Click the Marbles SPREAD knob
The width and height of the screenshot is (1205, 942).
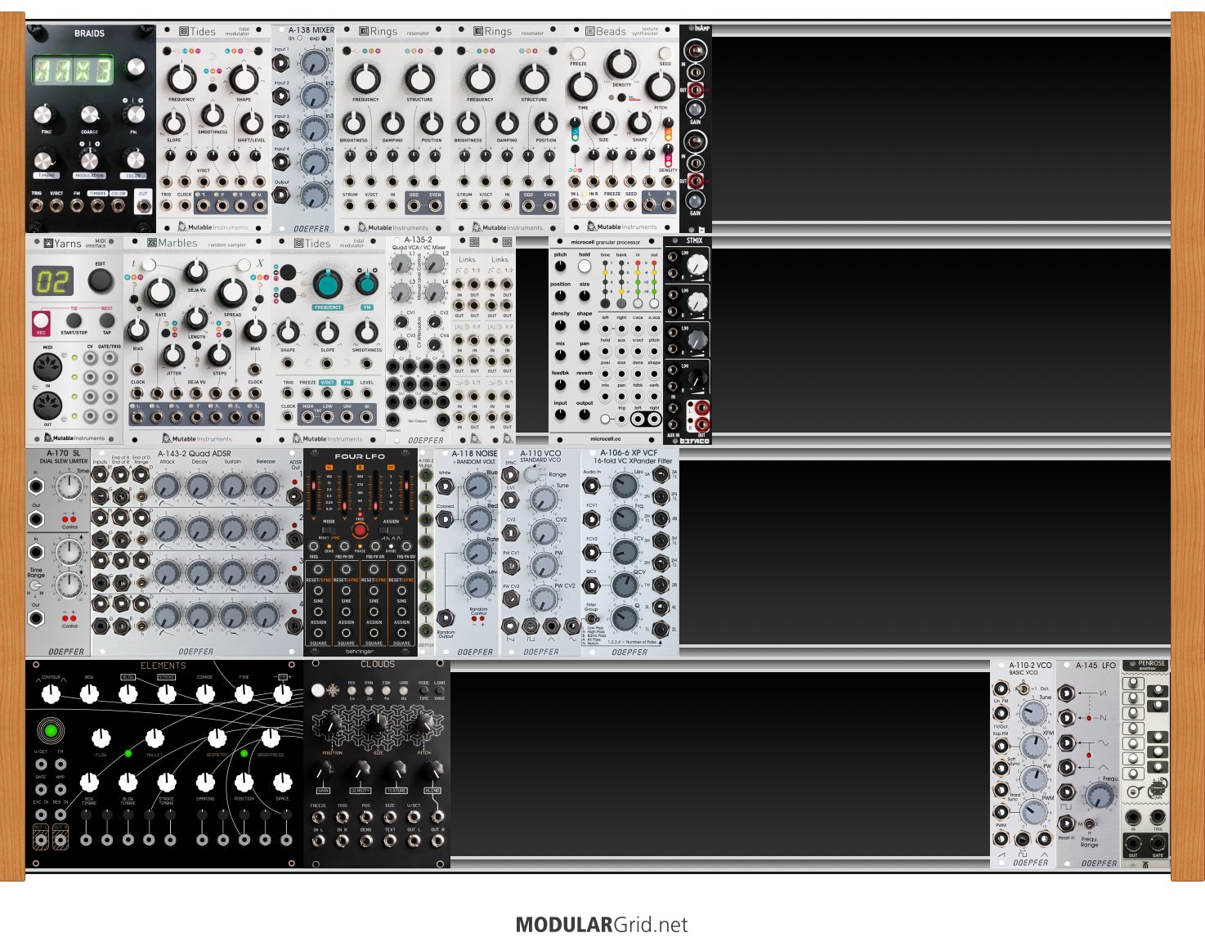click(232, 292)
